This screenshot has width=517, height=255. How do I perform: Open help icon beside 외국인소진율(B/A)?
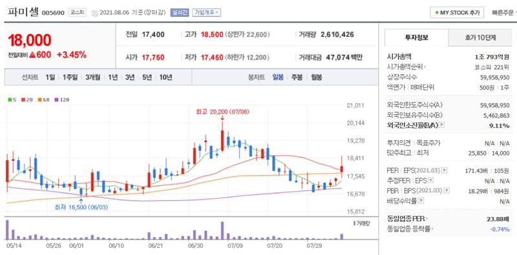(x=442, y=125)
